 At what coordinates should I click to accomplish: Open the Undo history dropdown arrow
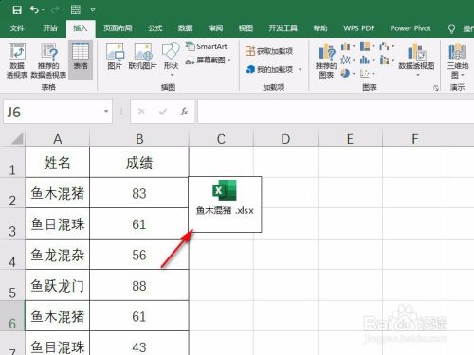pyautogui.click(x=43, y=10)
